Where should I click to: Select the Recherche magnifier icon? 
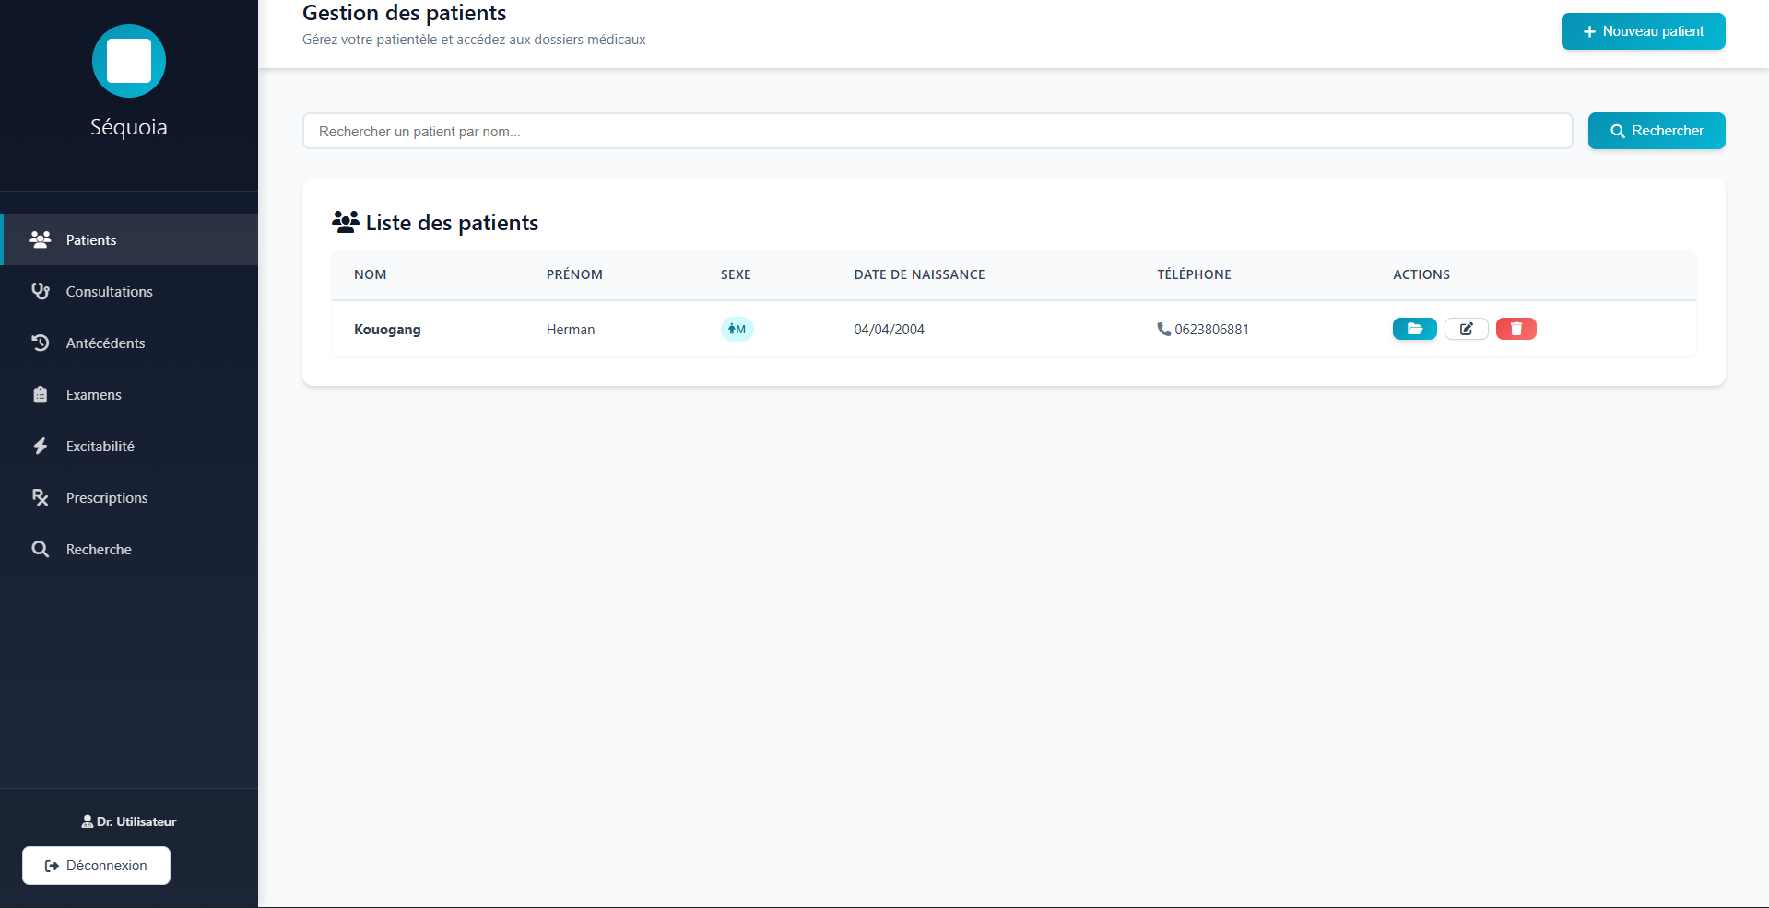coord(41,549)
